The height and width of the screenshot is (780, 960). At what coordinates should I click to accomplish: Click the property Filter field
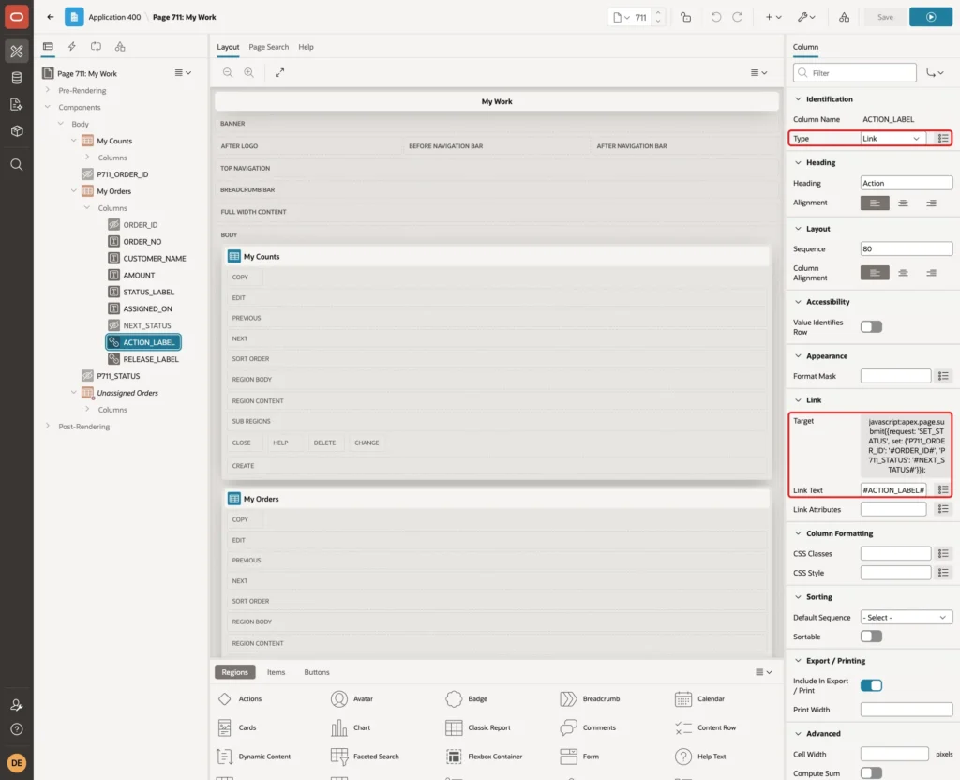click(x=855, y=73)
